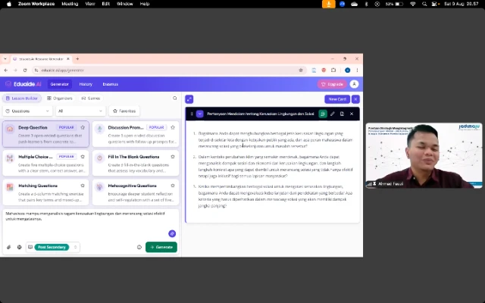Click the purple enhance prompt icon
The width and height of the screenshot is (485, 303).
click(172, 233)
